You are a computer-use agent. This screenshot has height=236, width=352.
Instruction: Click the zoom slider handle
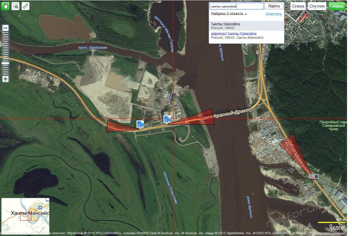tap(6, 63)
